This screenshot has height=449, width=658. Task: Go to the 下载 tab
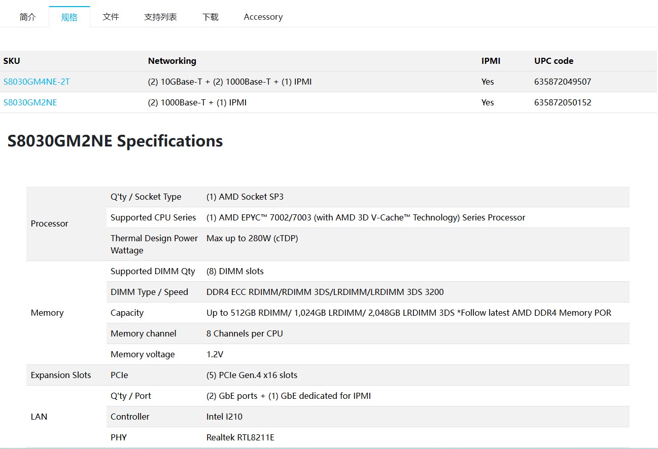[x=210, y=17]
